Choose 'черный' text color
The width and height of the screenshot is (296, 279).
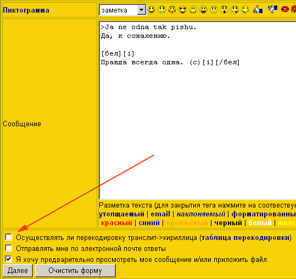coord(228,223)
